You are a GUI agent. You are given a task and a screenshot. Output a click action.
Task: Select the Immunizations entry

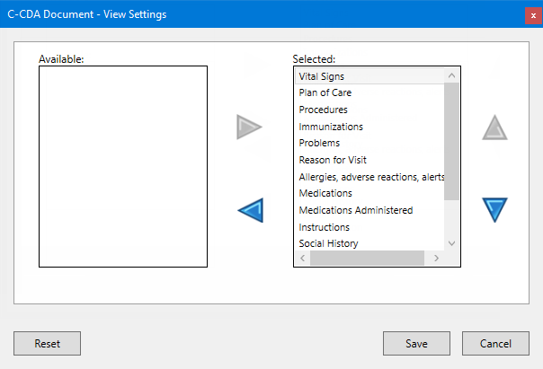click(x=331, y=127)
